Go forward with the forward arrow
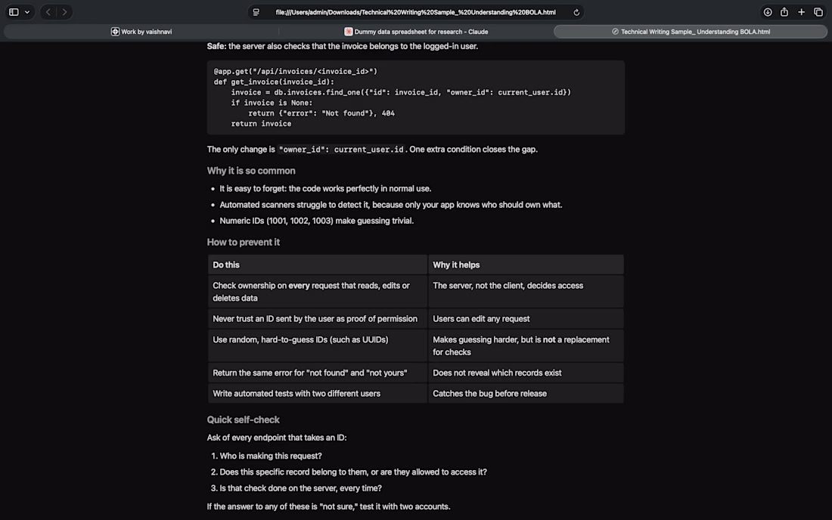This screenshot has width=832, height=520. click(65, 12)
